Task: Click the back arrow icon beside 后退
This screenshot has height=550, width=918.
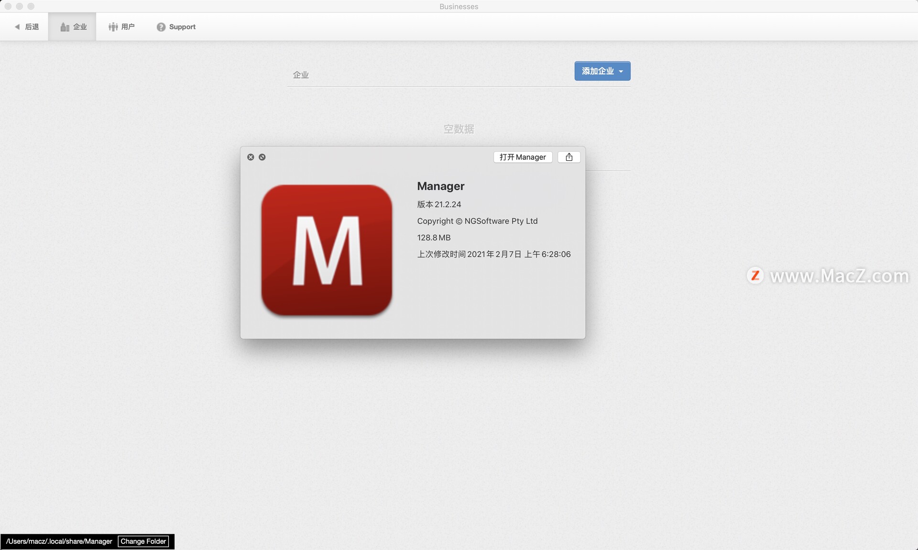Action: 17,27
